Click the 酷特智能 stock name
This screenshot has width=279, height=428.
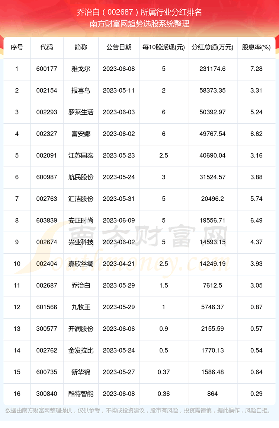(81, 393)
